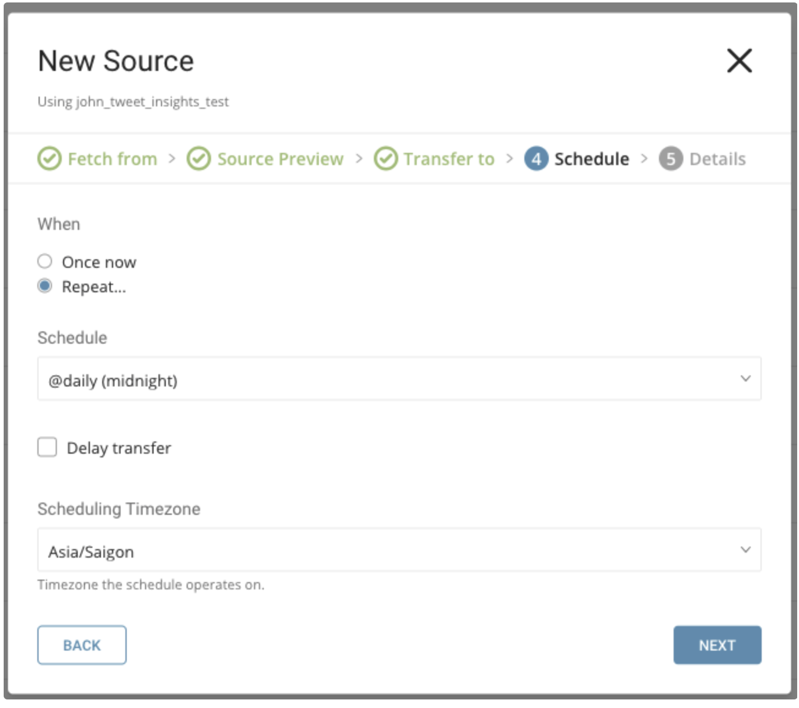Close the New Source dialog
Image resolution: width=799 pixels, height=708 pixels.
[x=739, y=61]
